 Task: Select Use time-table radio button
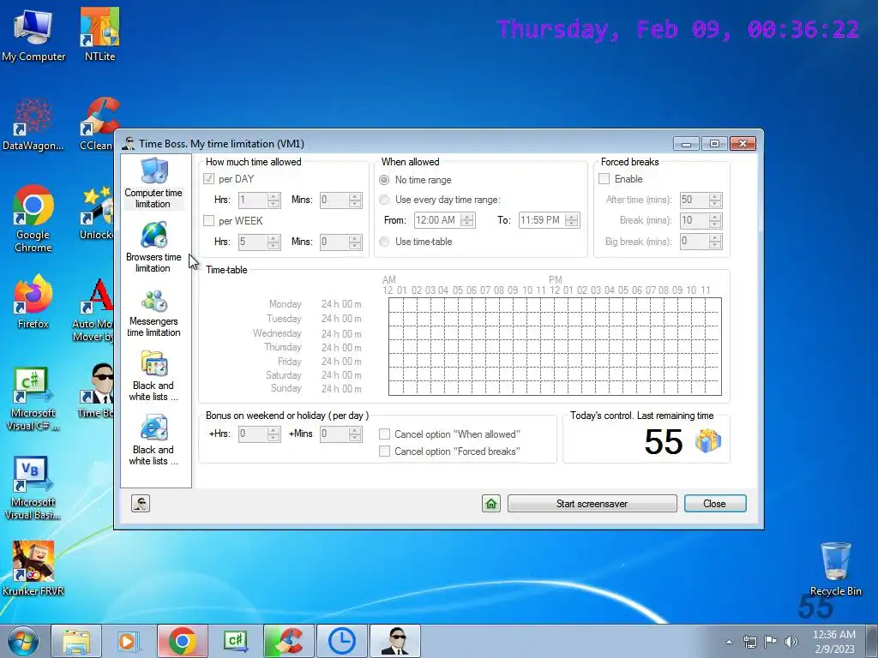[384, 242]
